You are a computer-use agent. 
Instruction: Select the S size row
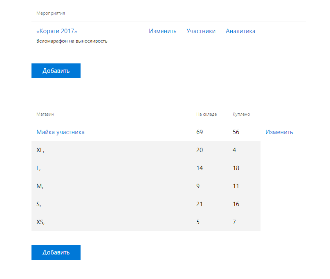(x=146, y=204)
